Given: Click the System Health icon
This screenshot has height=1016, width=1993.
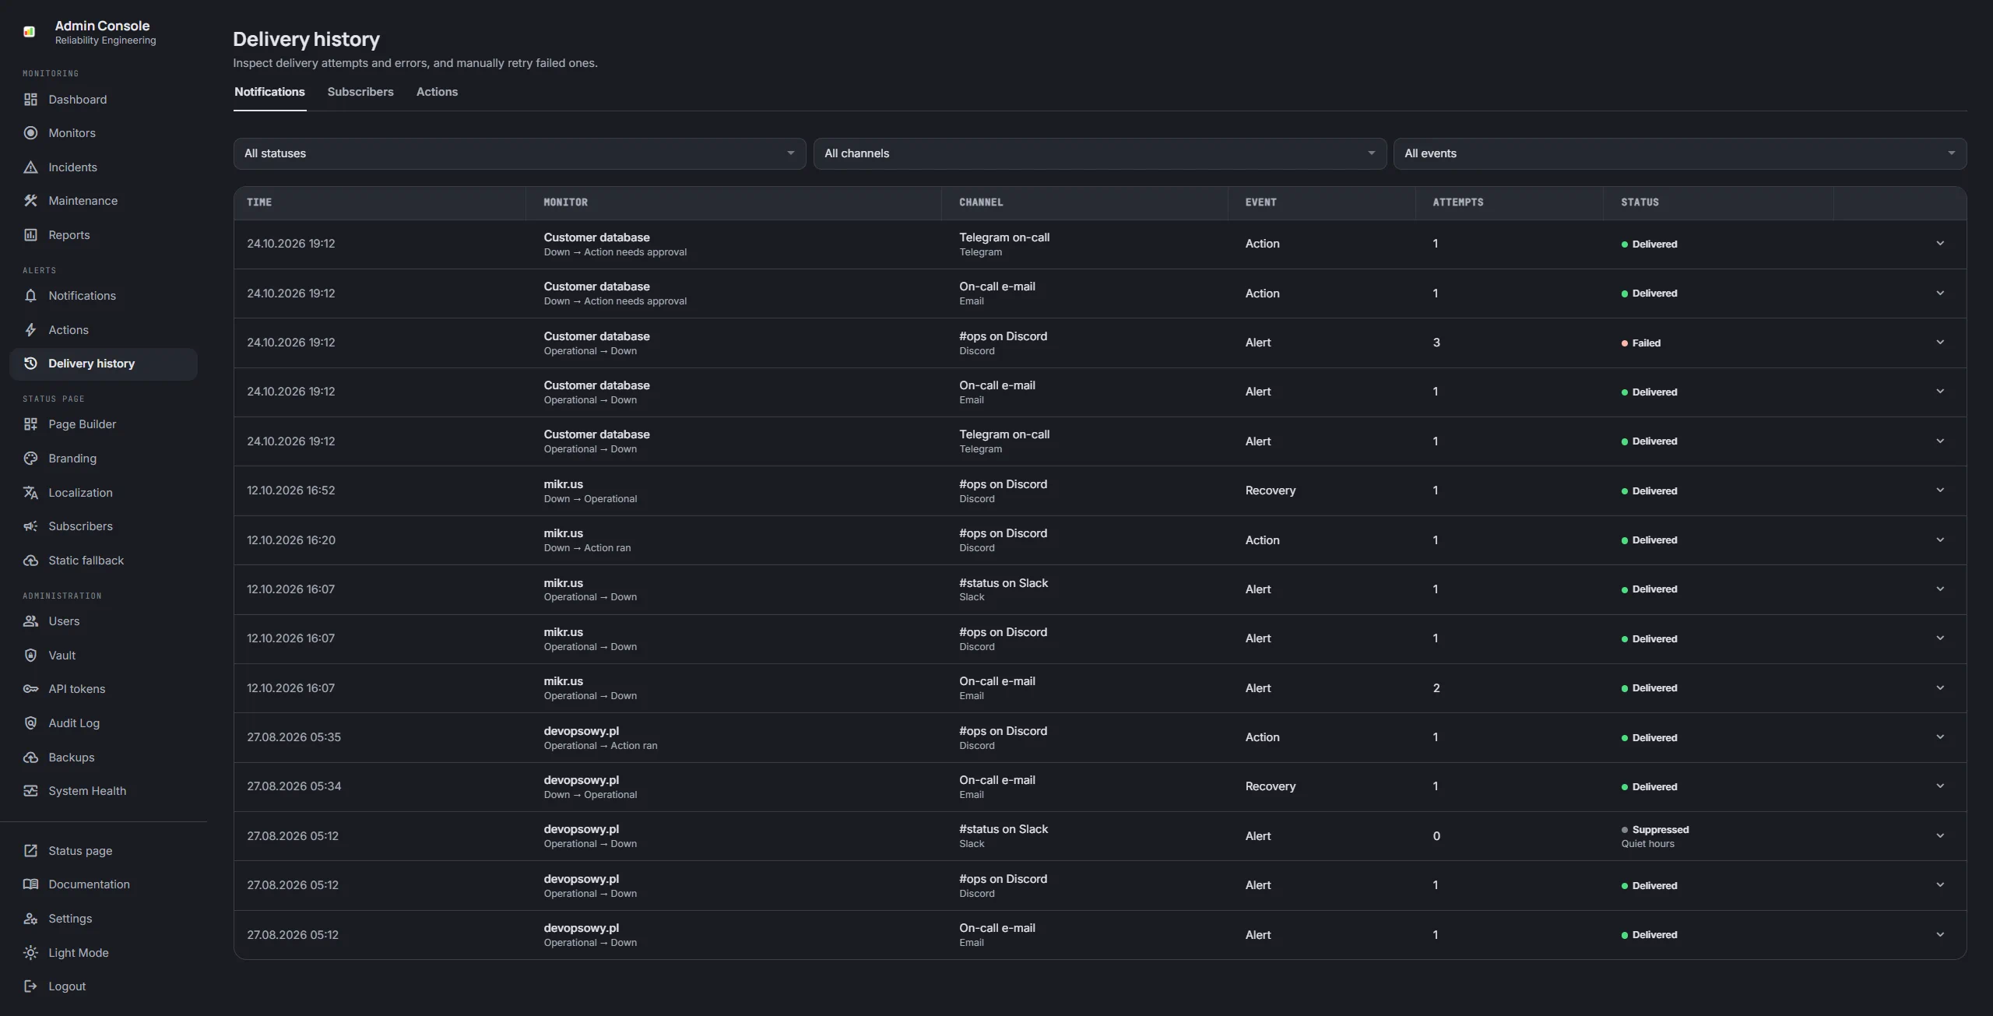Looking at the screenshot, I should coord(30,791).
